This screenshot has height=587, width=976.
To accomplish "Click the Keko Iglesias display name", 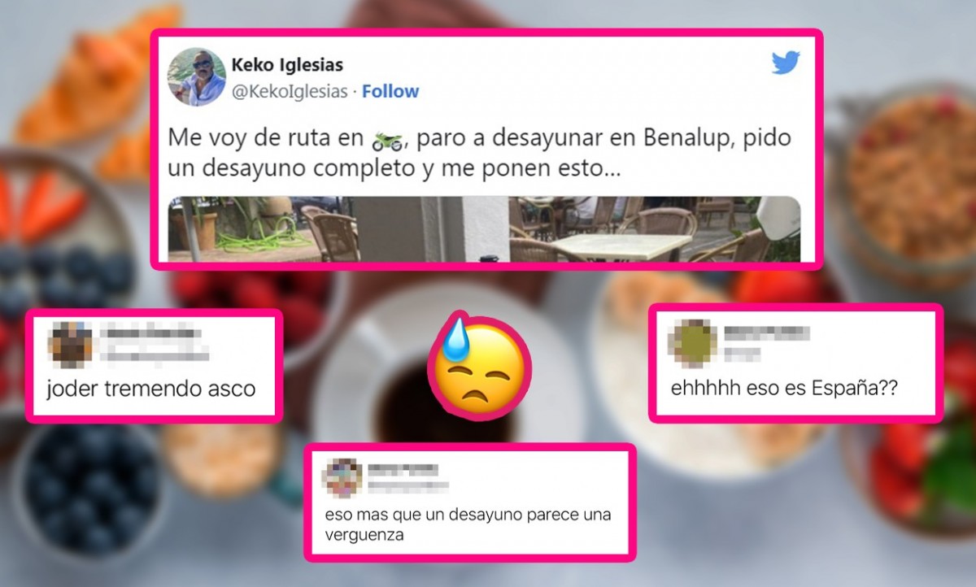I will [285, 64].
